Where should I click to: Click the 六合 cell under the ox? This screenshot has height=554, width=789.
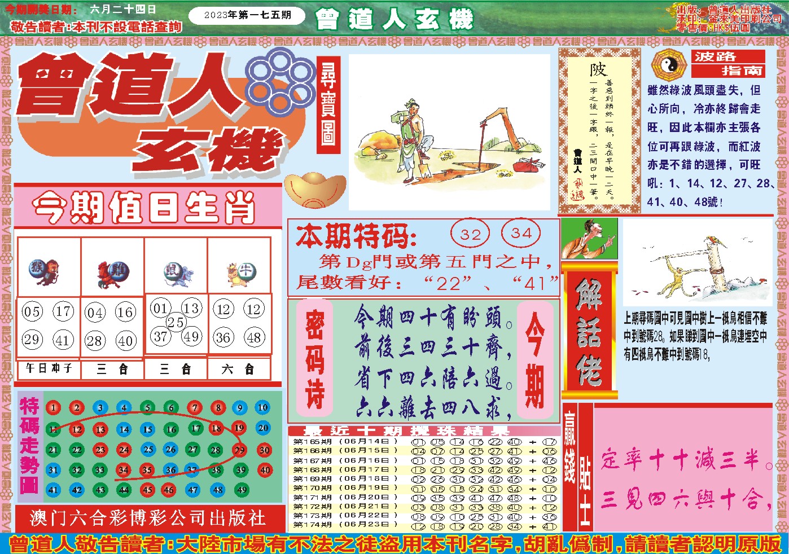pyautogui.click(x=239, y=369)
